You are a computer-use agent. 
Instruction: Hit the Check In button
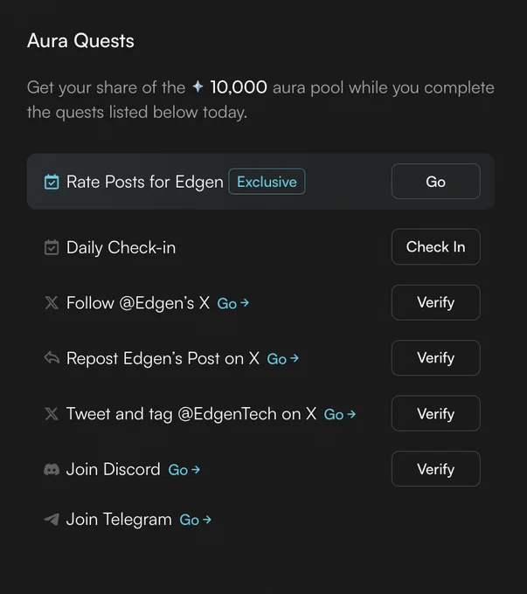click(x=435, y=246)
